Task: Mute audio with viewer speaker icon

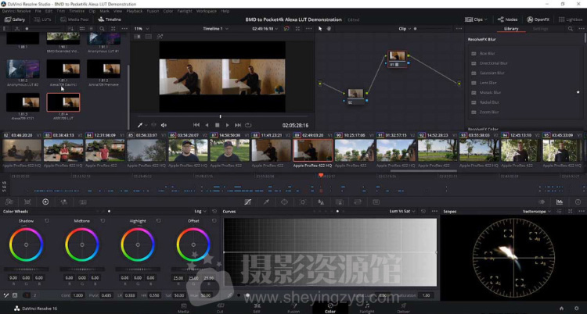Action: tap(164, 125)
